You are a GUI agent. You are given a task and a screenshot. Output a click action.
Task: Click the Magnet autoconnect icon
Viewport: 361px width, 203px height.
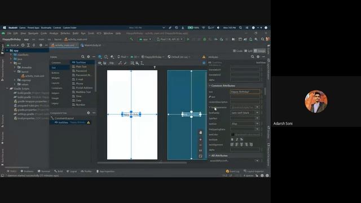point(105,63)
